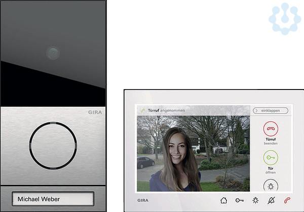The image size is (304, 212).
Task: Click the Michael Weber name plate
Action: point(53,199)
